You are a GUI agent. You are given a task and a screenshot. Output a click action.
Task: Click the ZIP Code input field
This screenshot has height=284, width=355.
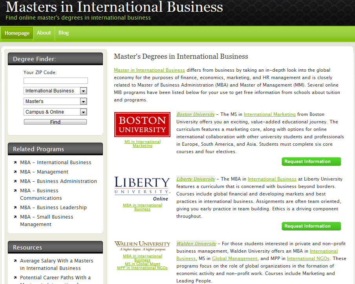55,80
